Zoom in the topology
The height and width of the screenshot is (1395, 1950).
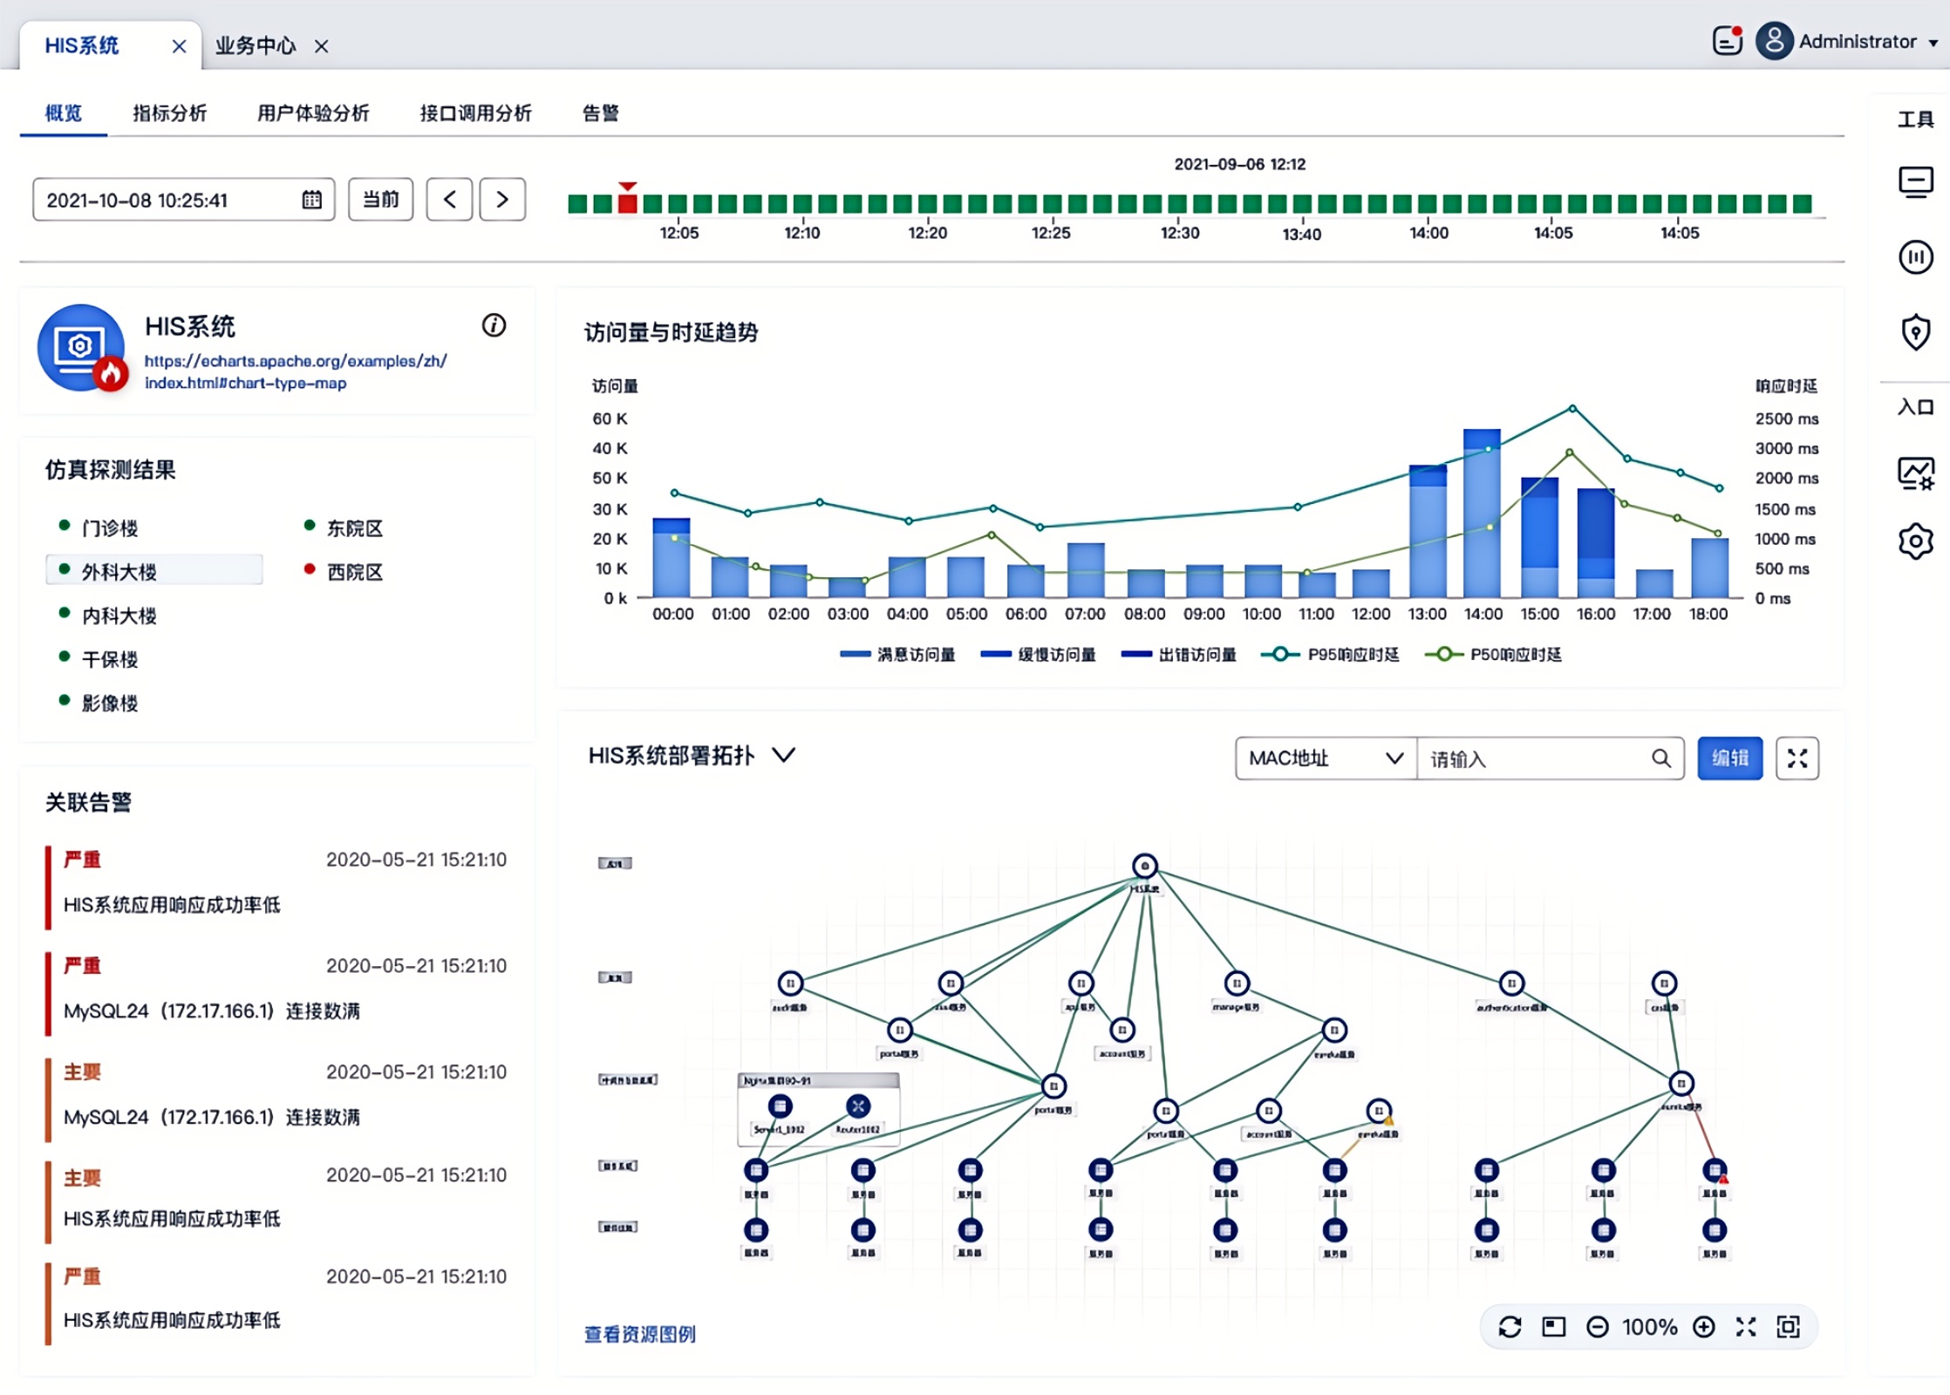coord(1703,1327)
